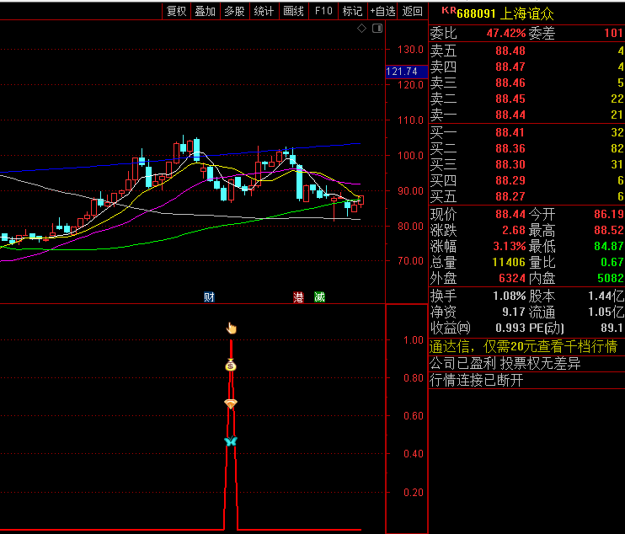
Task: Click 最高 value 88.52
Action: tap(609, 230)
